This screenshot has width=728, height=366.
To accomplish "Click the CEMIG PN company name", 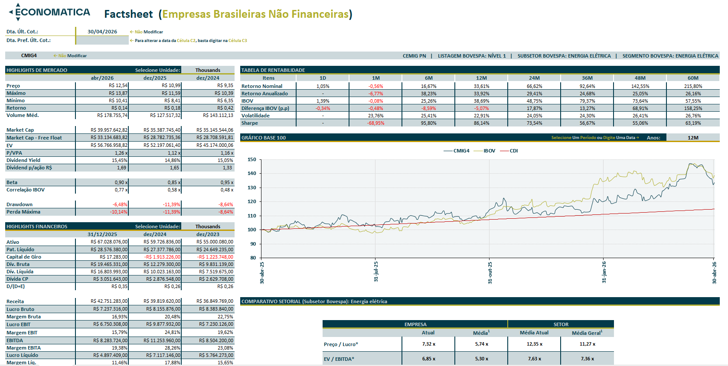I will pyautogui.click(x=414, y=56).
